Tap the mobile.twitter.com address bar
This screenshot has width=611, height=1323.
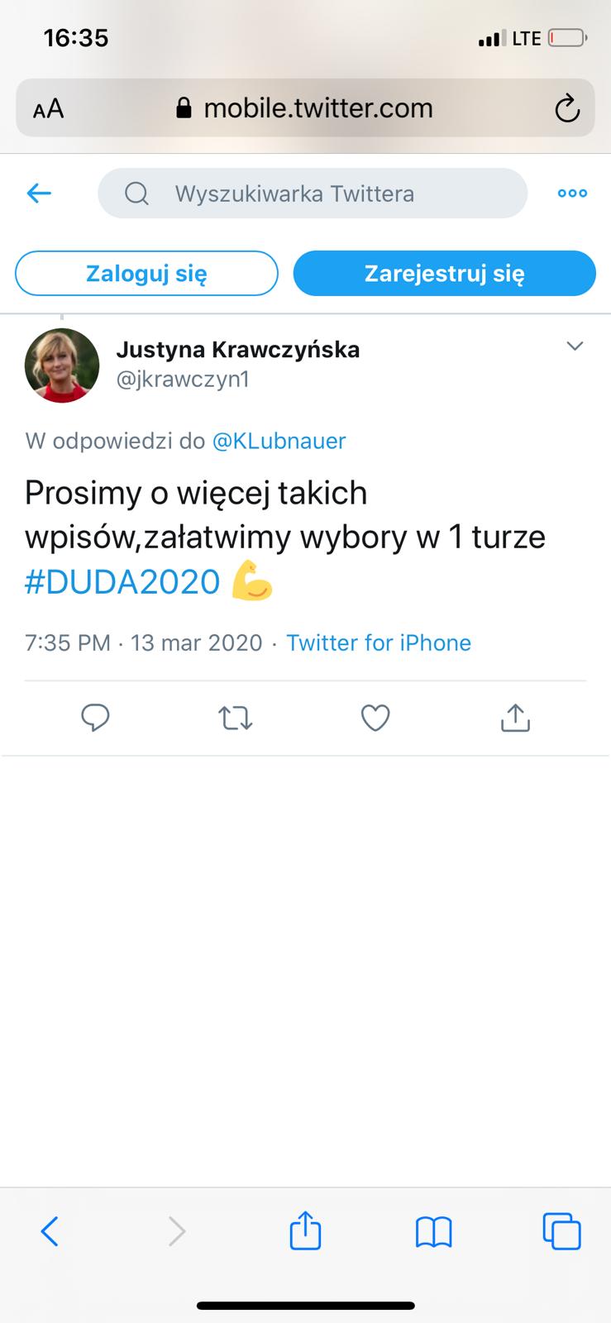[x=305, y=108]
